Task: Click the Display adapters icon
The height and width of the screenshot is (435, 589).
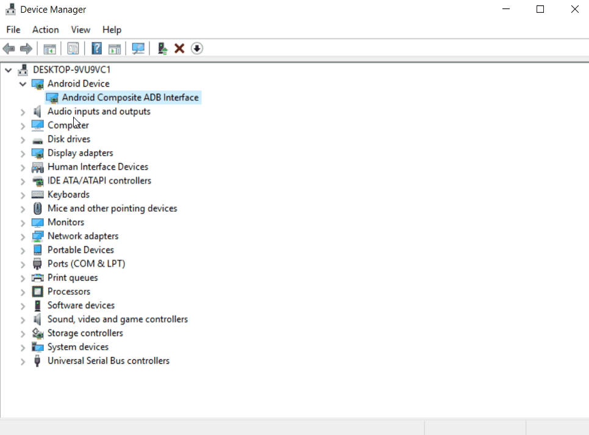Action: coord(38,153)
